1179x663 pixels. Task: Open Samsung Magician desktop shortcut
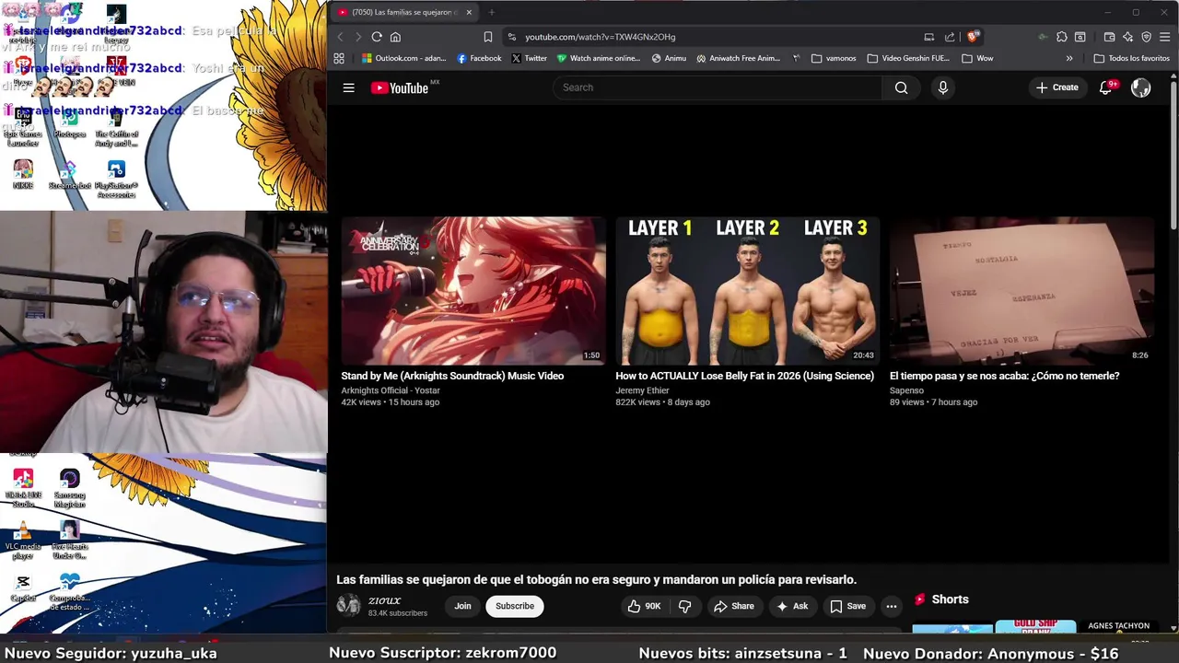pos(69,488)
